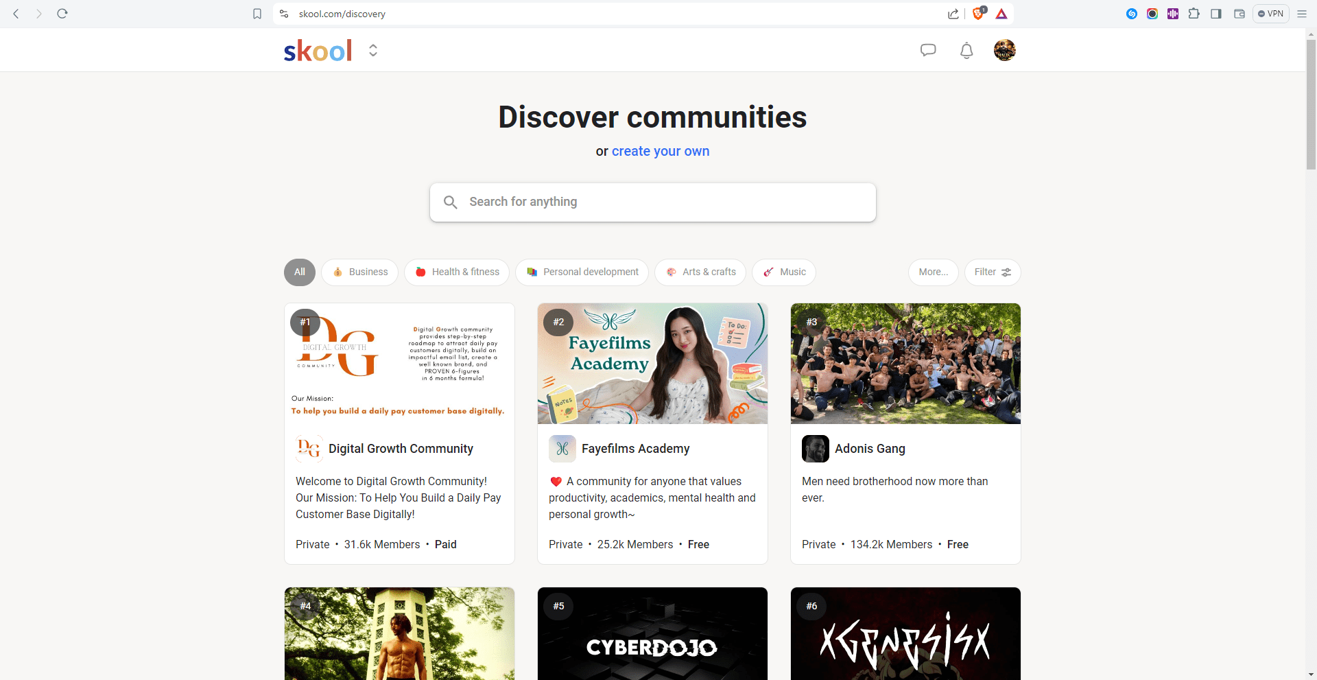1317x680 pixels.
Task: Click the '134.2k Members' text
Action: (892, 544)
